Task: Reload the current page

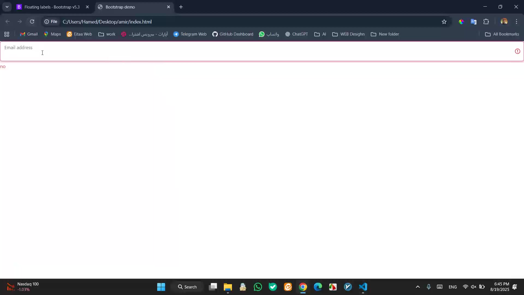Action: click(32, 22)
